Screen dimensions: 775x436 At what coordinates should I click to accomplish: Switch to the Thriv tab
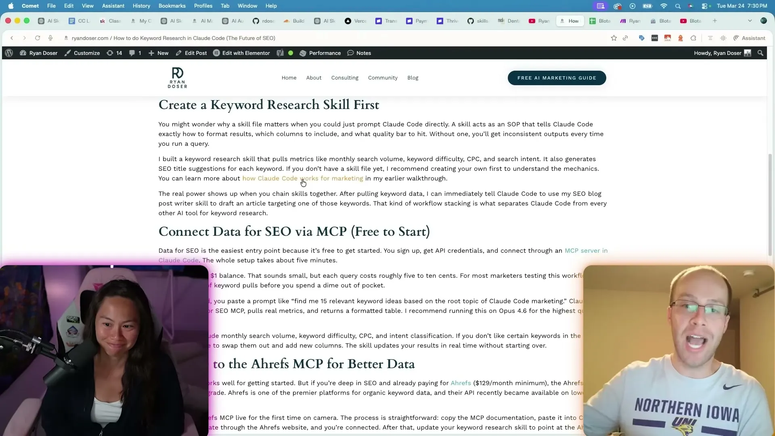(448, 21)
